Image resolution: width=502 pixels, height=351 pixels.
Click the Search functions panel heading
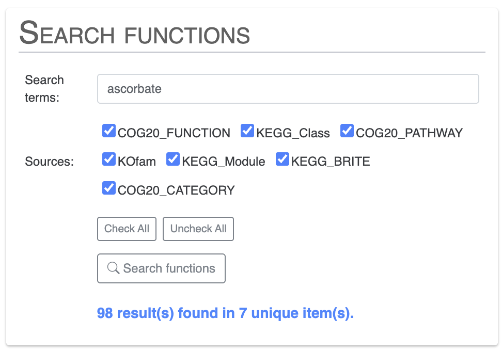pyautogui.click(x=135, y=33)
